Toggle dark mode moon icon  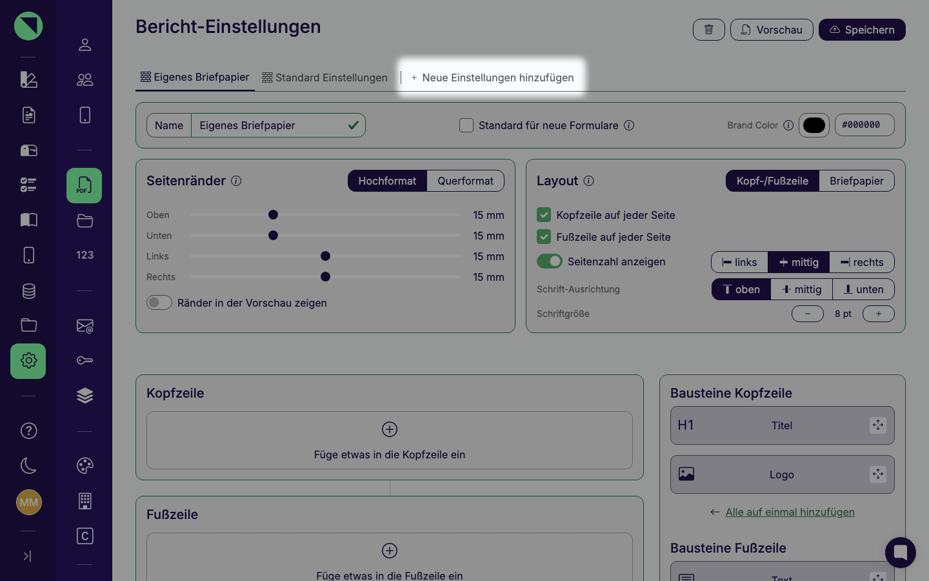(28, 465)
